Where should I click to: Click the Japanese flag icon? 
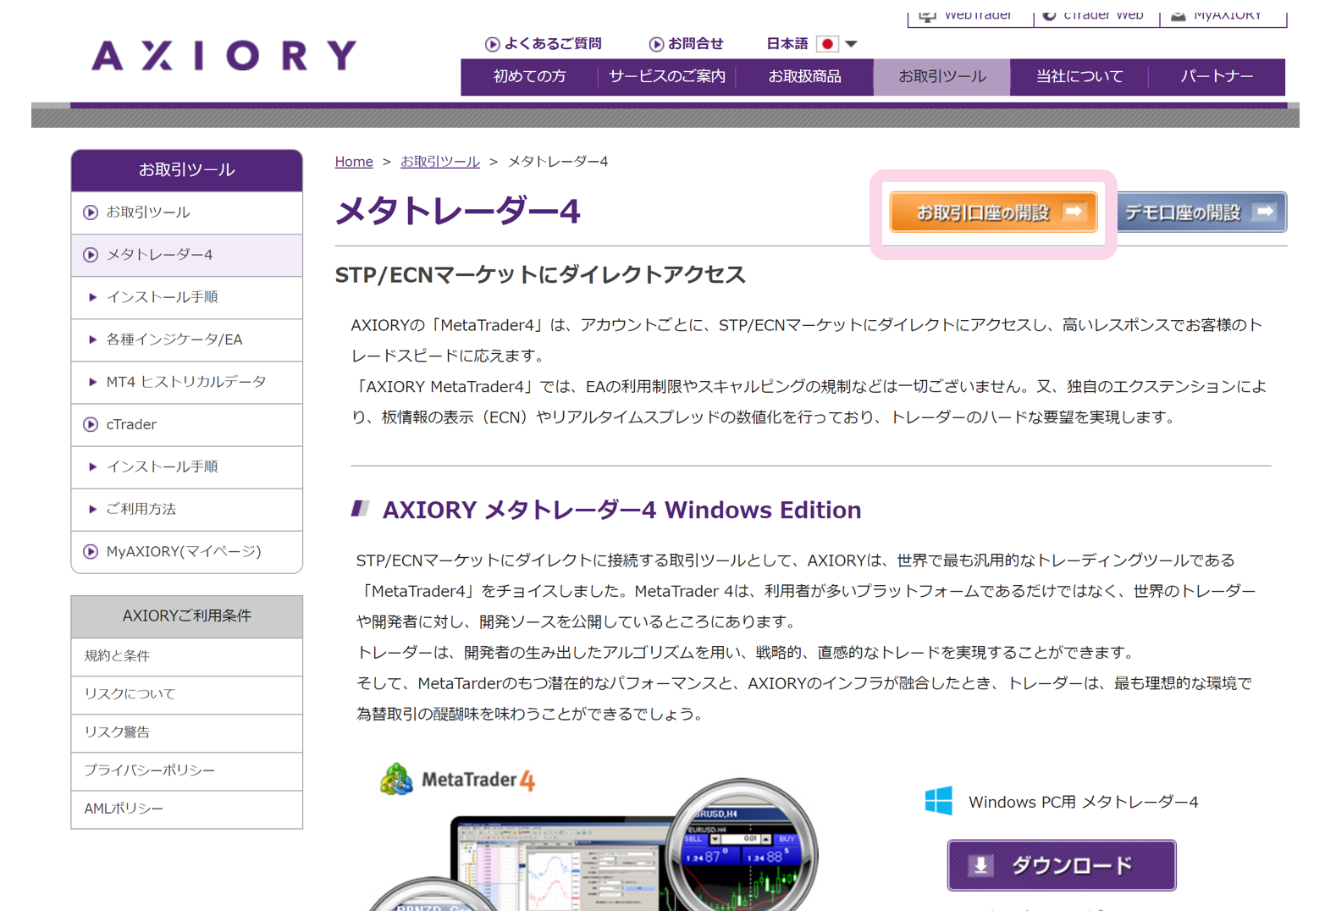pos(827,44)
